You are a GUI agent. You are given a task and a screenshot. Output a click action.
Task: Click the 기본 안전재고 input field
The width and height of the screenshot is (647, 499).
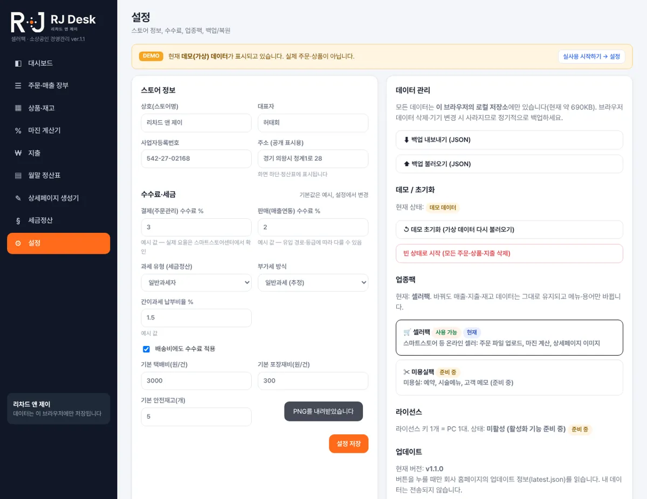click(196, 417)
